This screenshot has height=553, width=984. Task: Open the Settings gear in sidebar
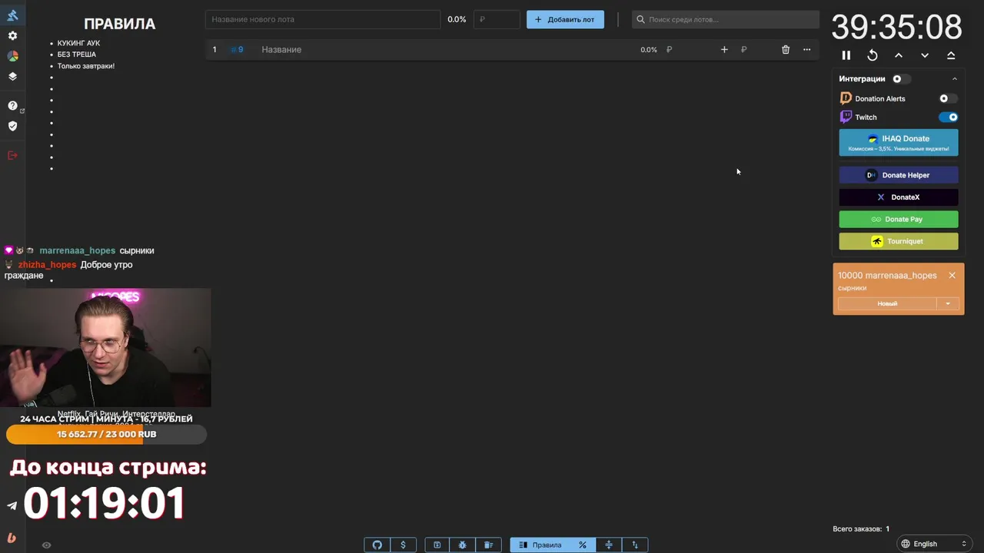tap(12, 35)
